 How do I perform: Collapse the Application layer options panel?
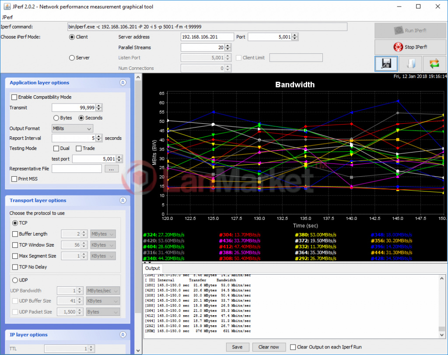(x=123, y=83)
